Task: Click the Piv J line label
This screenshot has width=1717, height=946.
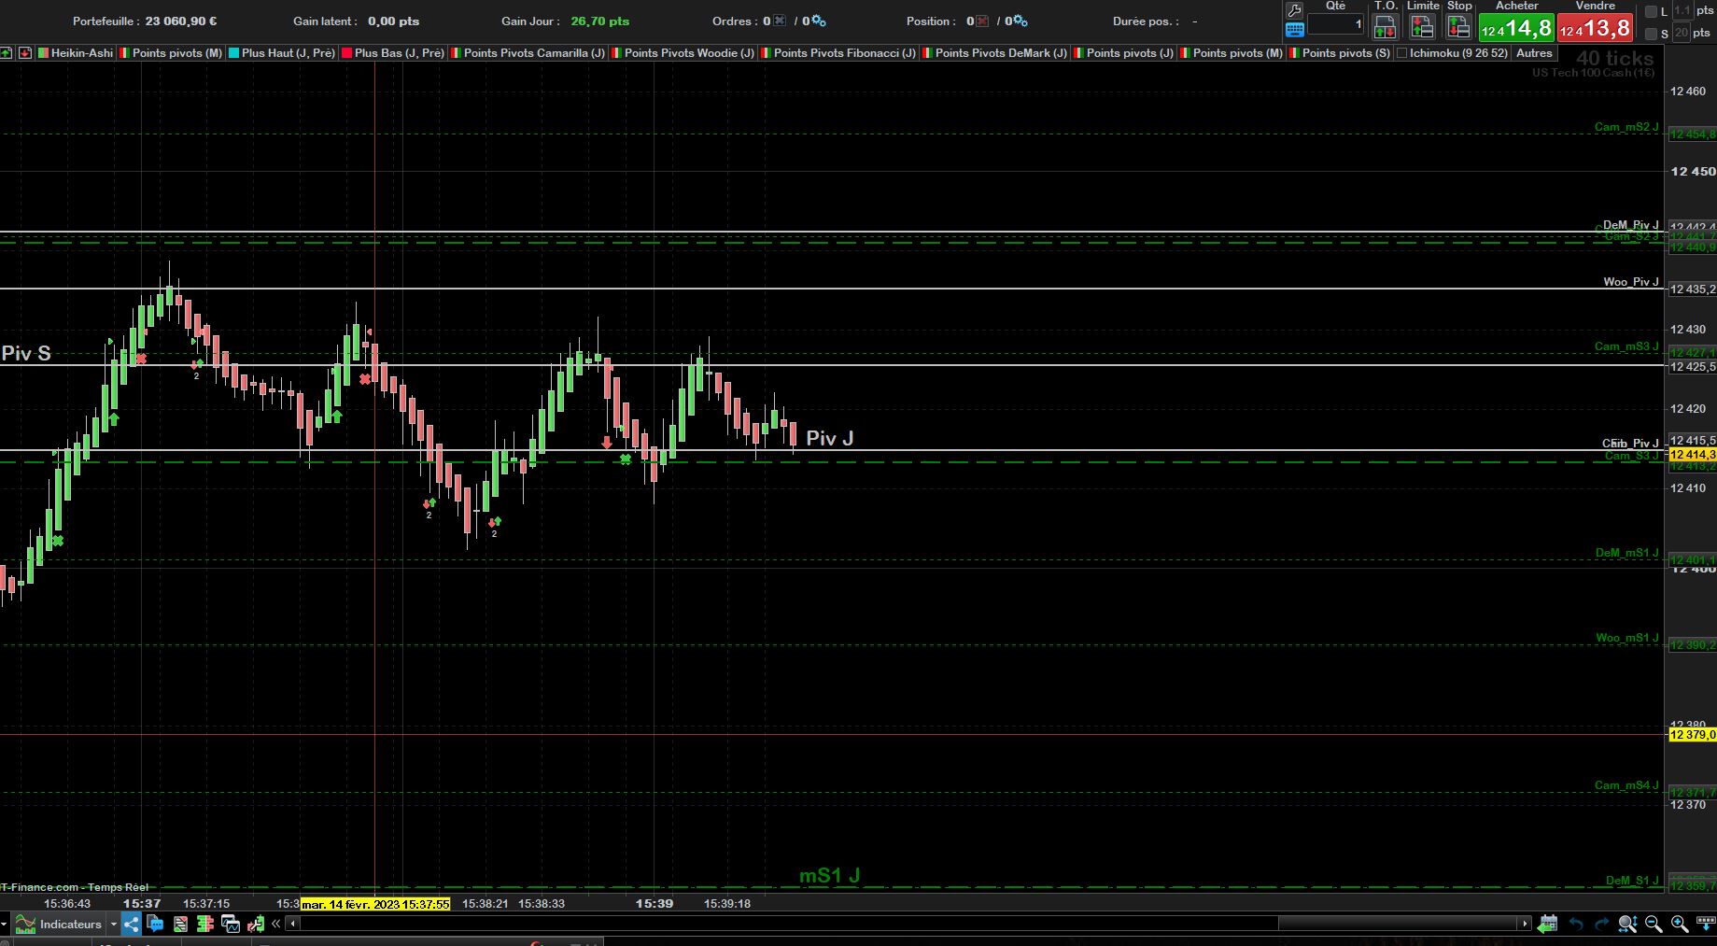Action: (x=829, y=438)
